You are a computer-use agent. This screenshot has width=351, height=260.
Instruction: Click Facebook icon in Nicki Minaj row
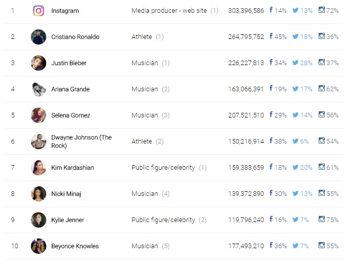coord(271,193)
